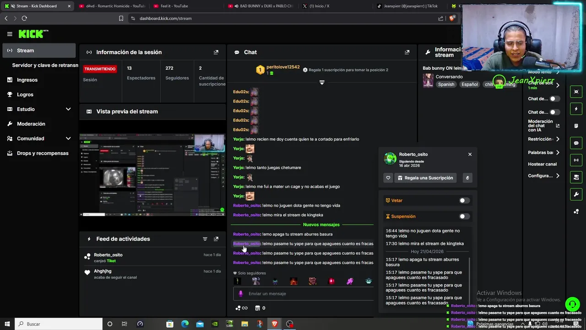Screen dimensions: 586x330
Task: Click the document note icon in right rail
Action: point(576,126)
